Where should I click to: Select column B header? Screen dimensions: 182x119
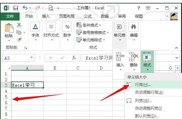point(55,68)
